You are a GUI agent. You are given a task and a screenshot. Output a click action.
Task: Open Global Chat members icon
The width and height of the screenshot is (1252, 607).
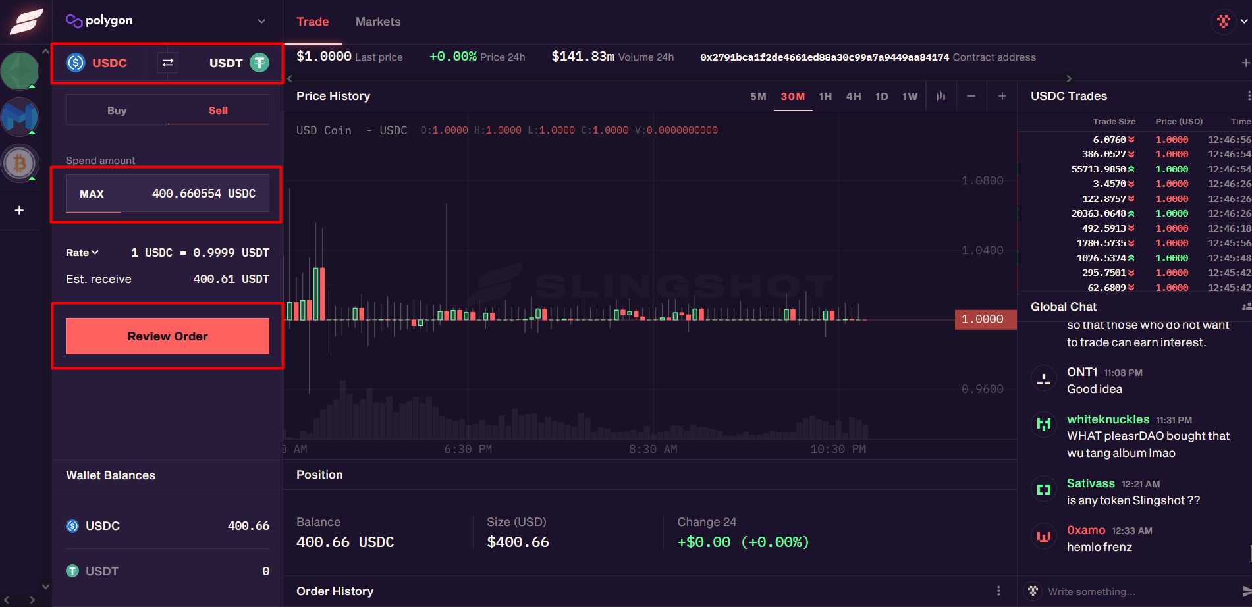click(x=1246, y=307)
